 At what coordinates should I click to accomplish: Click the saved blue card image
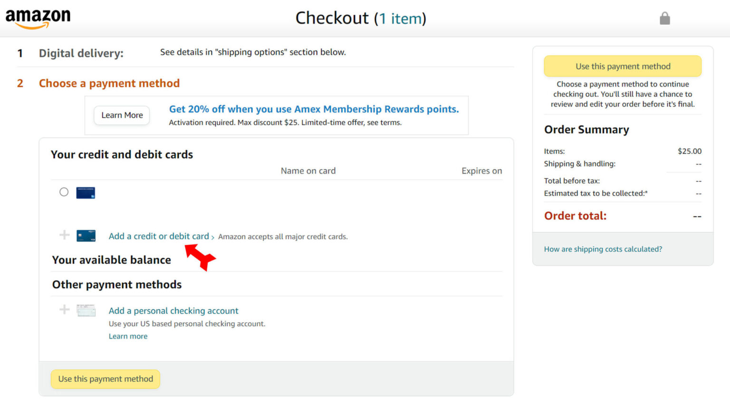point(86,193)
